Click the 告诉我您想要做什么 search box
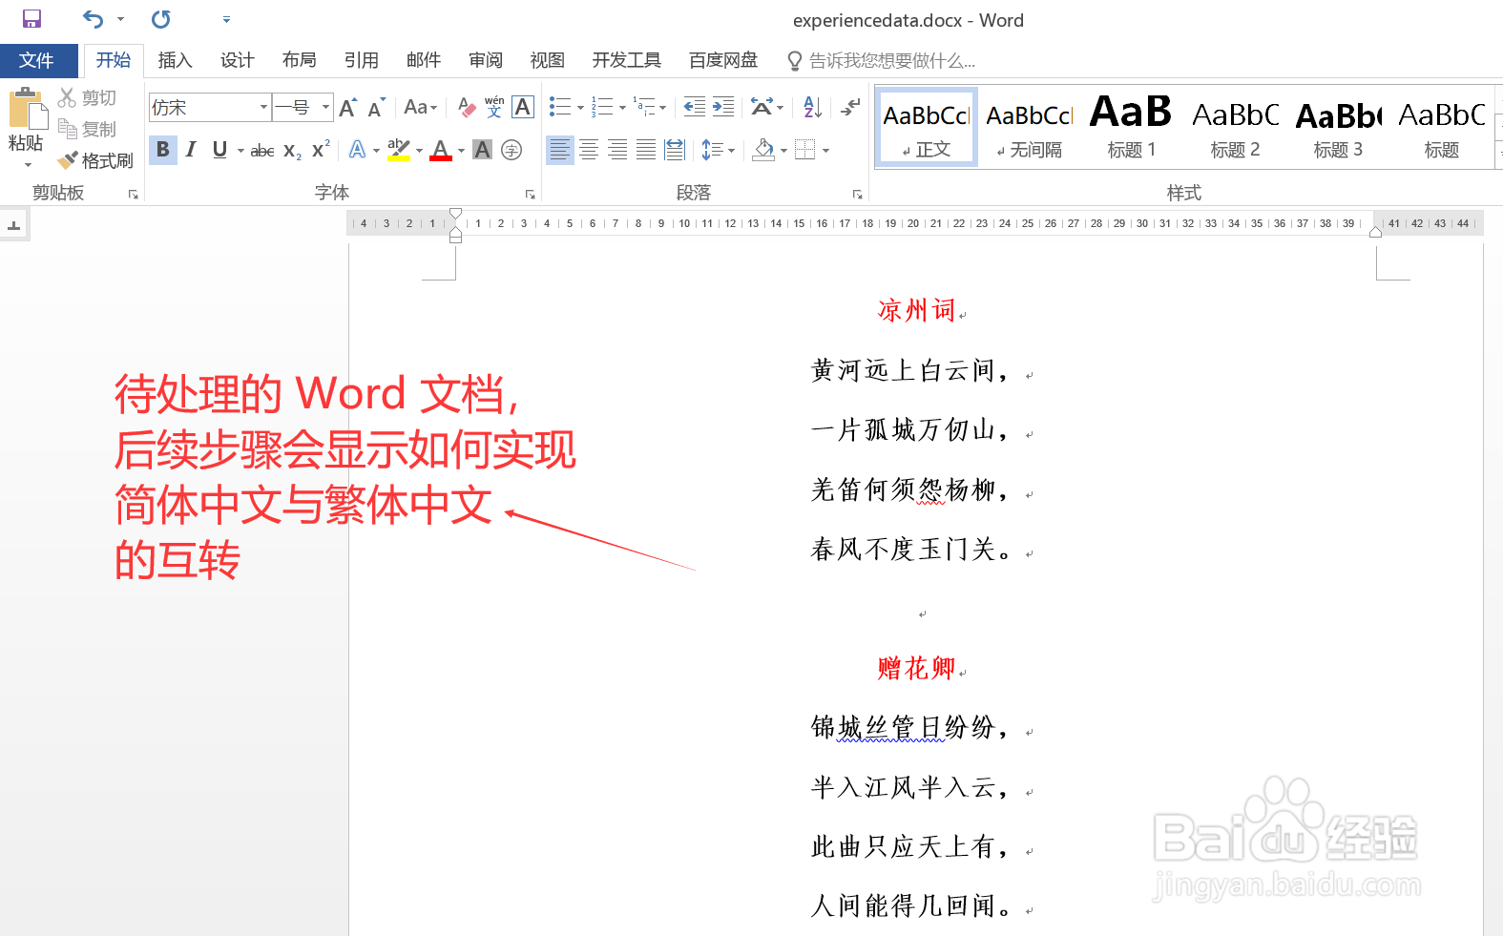Screen dimensions: 1503x936 click(x=881, y=61)
